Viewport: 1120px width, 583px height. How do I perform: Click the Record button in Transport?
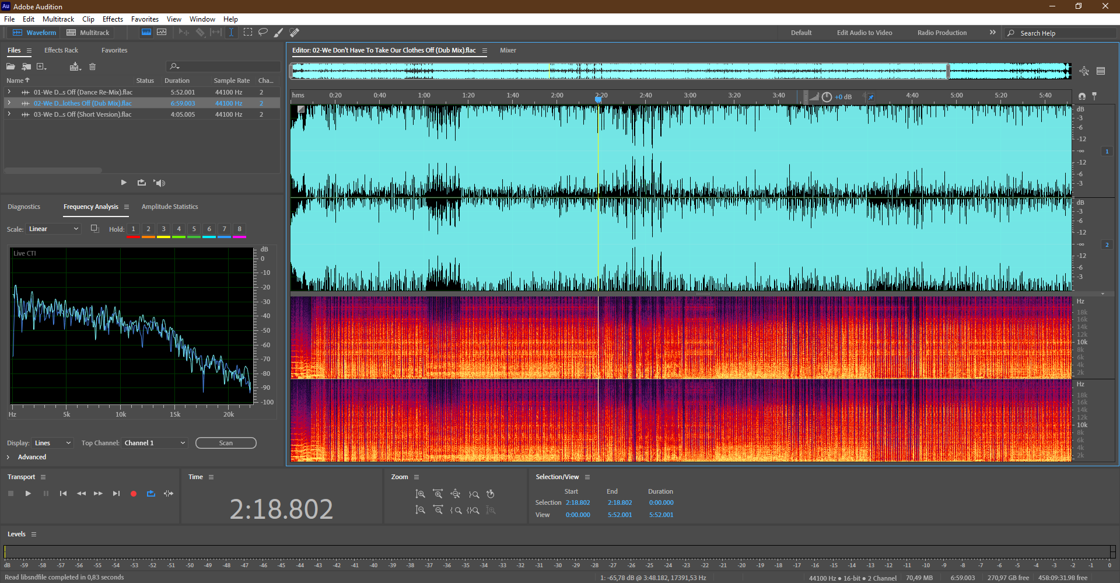(134, 494)
